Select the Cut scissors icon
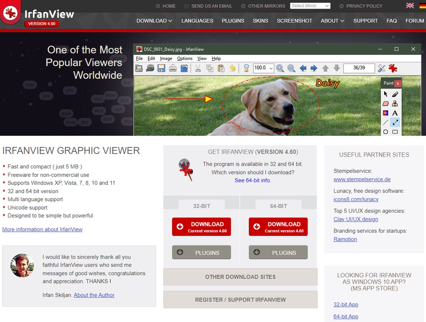The image size is (426, 322). pyautogui.click(x=198, y=68)
